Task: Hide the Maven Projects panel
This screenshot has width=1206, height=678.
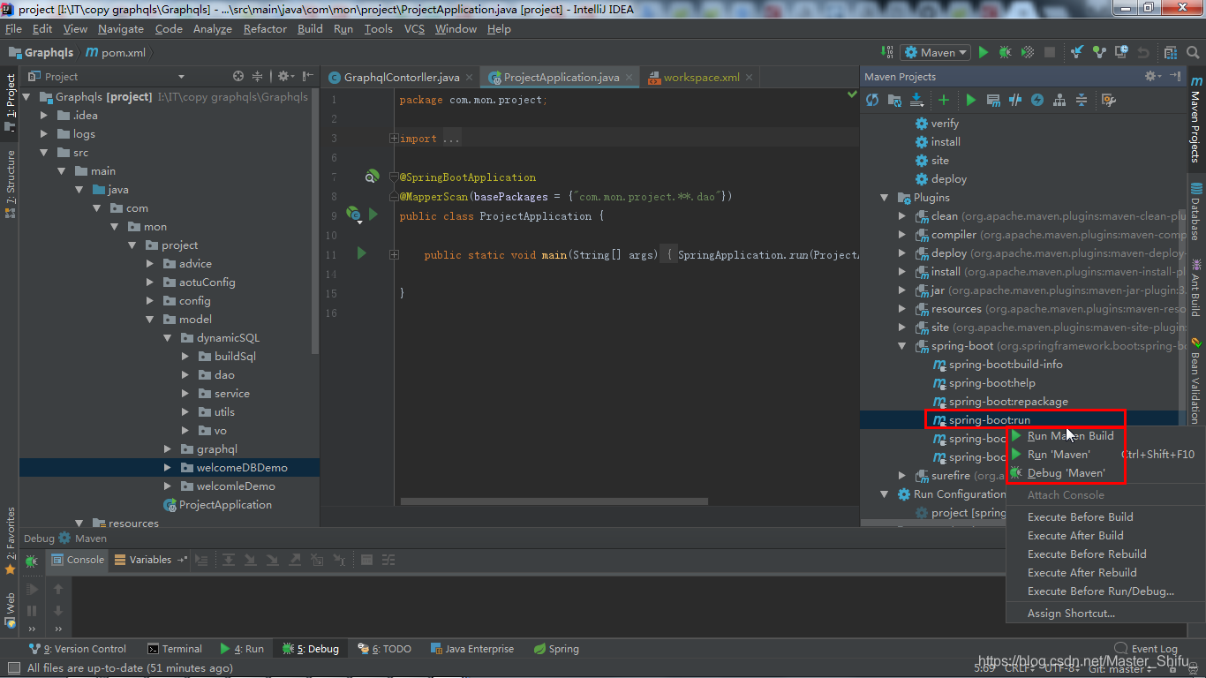Action: tap(1175, 77)
